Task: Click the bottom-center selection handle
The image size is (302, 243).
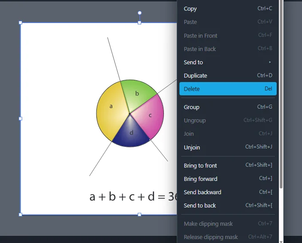Action: click(x=139, y=215)
